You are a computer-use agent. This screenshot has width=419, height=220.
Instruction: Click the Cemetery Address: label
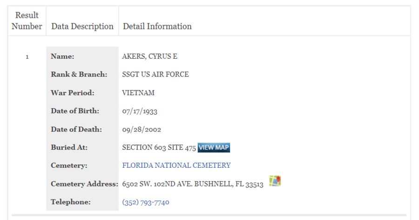(x=84, y=184)
